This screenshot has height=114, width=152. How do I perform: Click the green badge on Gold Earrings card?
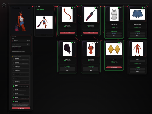tap(119, 42)
